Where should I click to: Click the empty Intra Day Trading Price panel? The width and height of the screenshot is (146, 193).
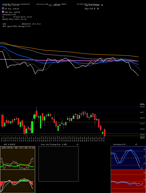tap(58, 164)
